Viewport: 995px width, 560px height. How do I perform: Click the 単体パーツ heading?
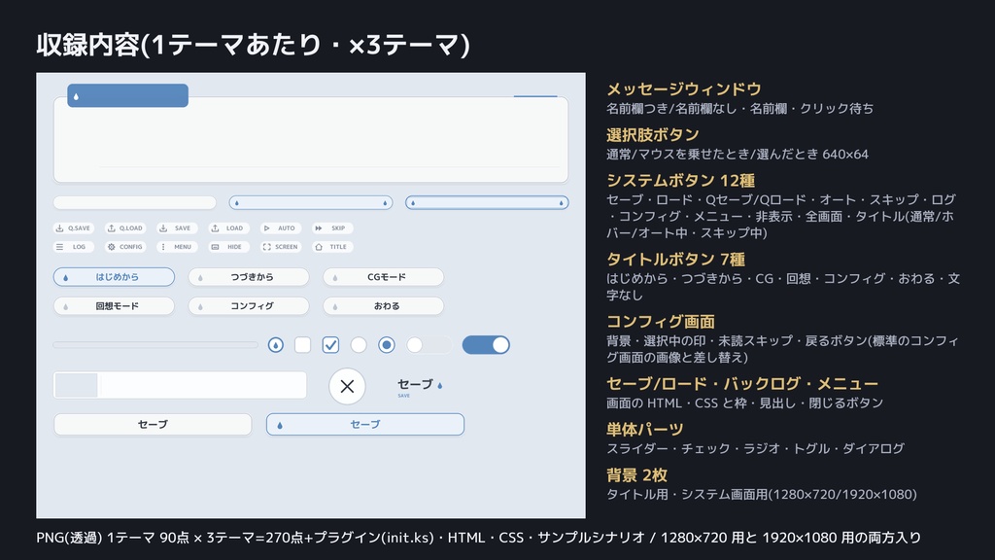pos(645,429)
